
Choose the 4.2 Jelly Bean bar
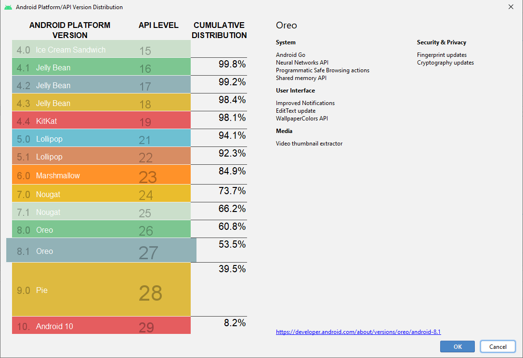[x=101, y=85]
